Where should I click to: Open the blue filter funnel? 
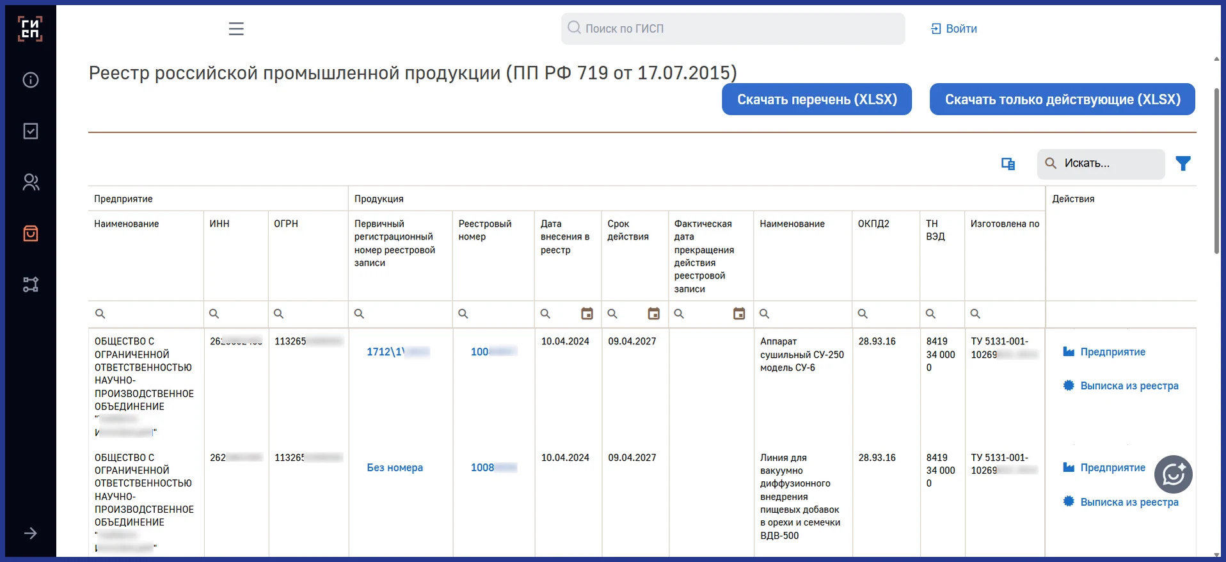coord(1183,164)
